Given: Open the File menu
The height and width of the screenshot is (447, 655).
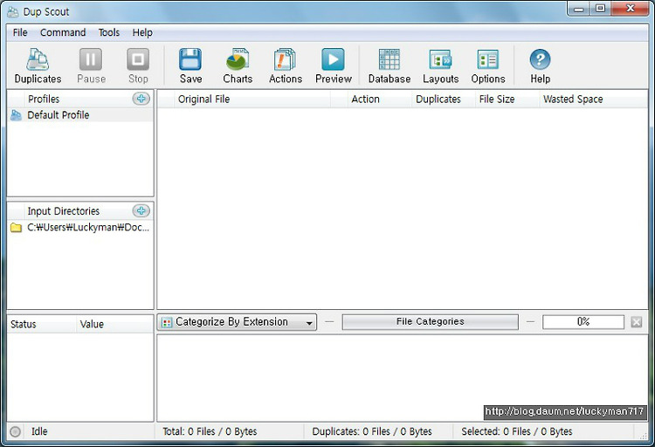Looking at the screenshot, I should coord(20,32).
